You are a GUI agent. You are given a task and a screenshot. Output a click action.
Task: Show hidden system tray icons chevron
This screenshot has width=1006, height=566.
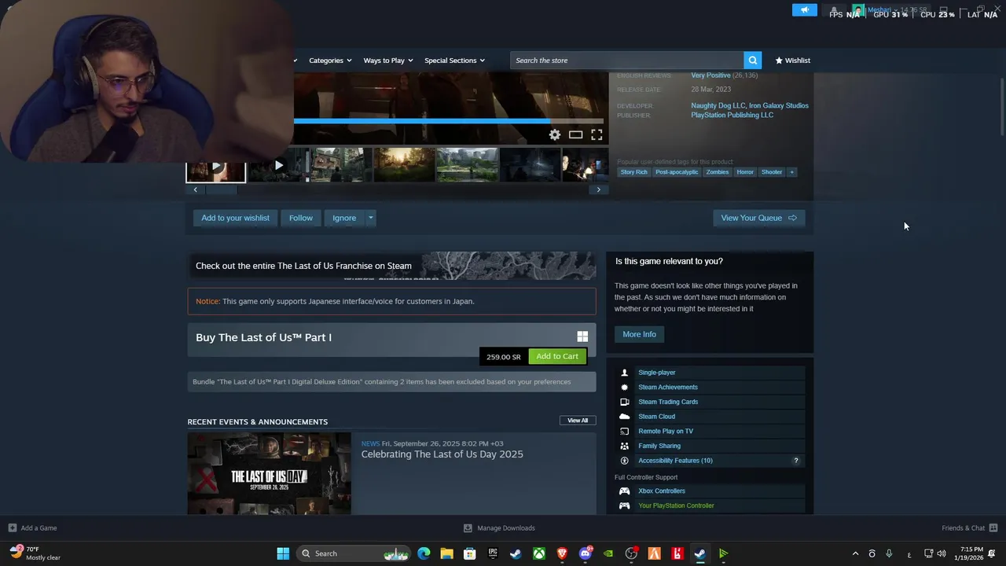(x=856, y=553)
